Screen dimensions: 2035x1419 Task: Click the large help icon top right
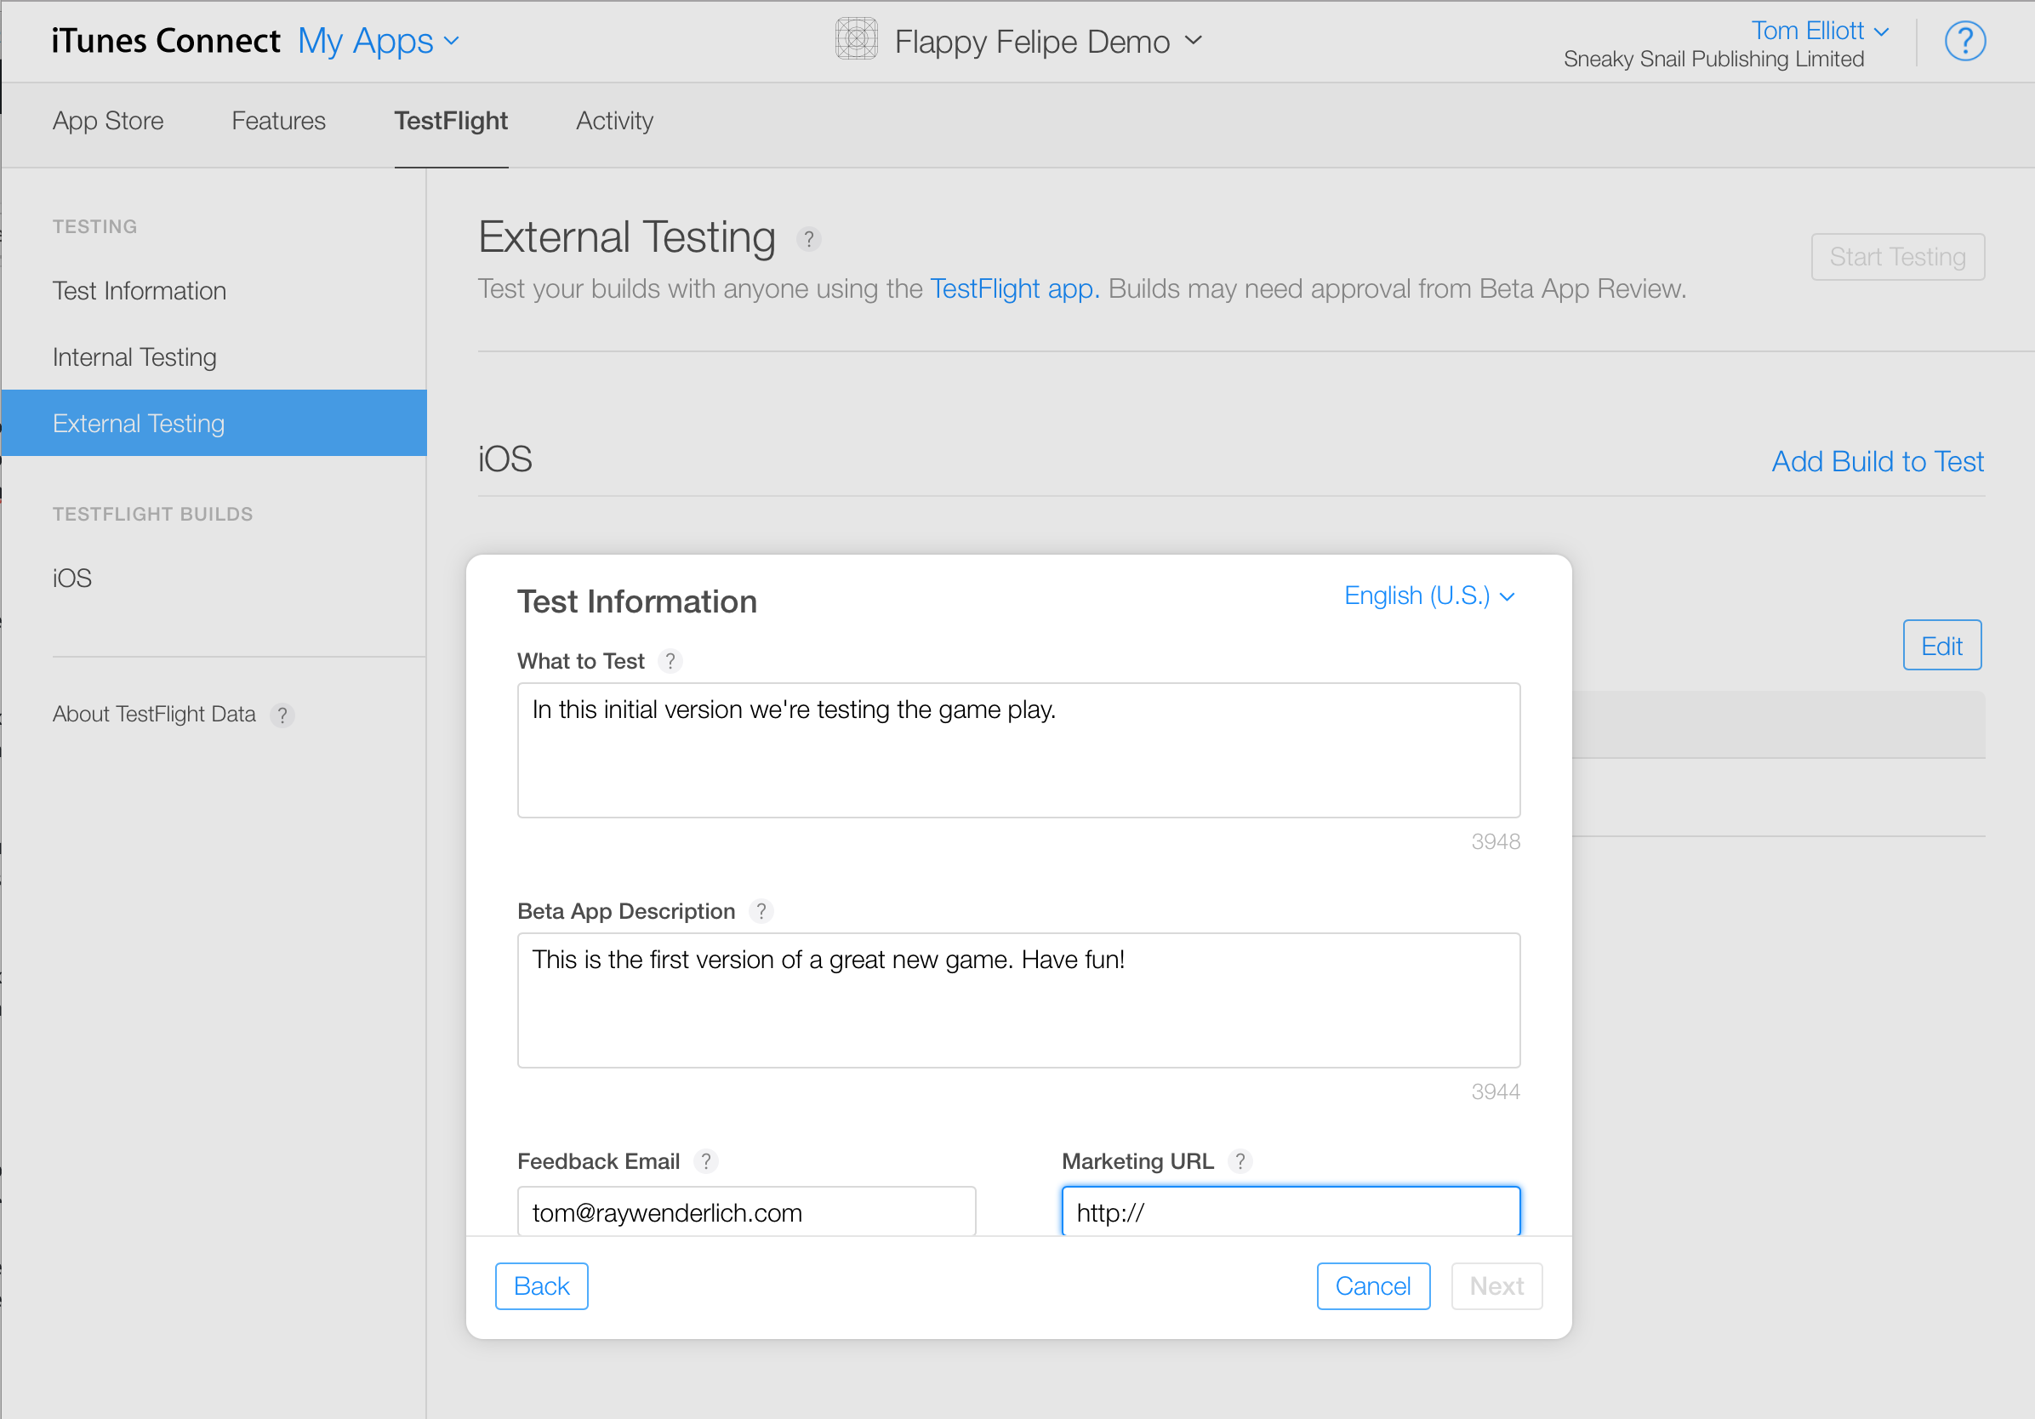1964,42
